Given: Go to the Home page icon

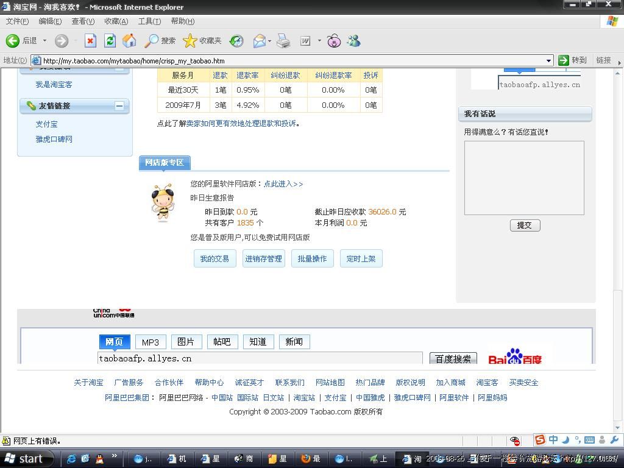Looking at the screenshot, I should (x=129, y=41).
